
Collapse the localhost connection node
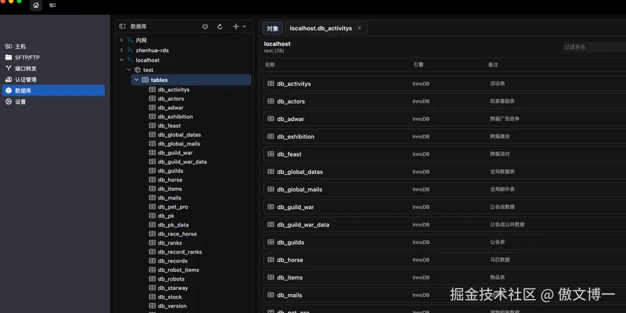pos(122,60)
